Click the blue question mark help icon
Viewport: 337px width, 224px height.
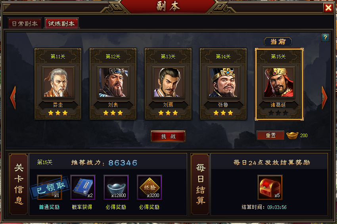[325, 38]
